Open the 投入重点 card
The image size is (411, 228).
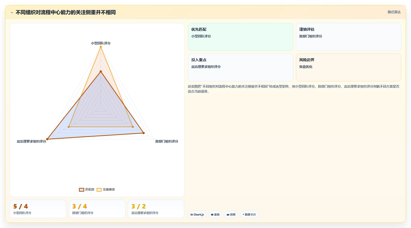pyautogui.click(x=241, y=67)
